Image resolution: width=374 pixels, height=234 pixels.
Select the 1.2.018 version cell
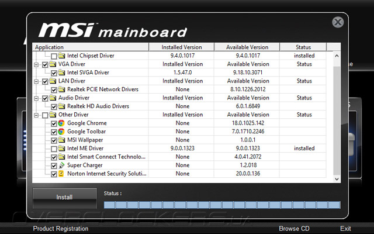coord(248,165)
